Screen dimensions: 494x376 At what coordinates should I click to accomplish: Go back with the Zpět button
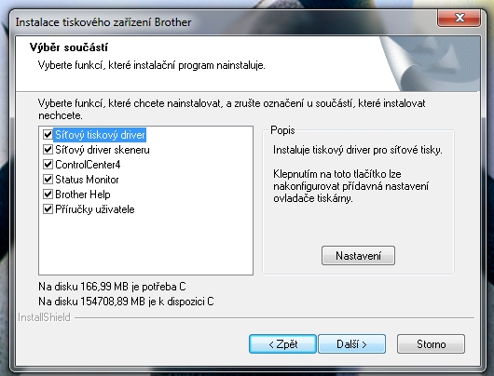[x=283, y=344]
